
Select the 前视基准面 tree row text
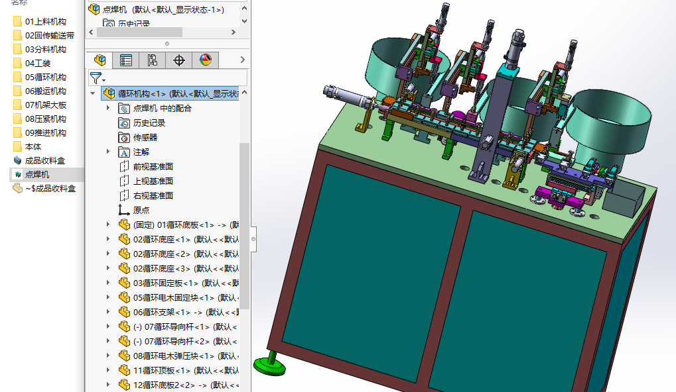tap(153, 166)
